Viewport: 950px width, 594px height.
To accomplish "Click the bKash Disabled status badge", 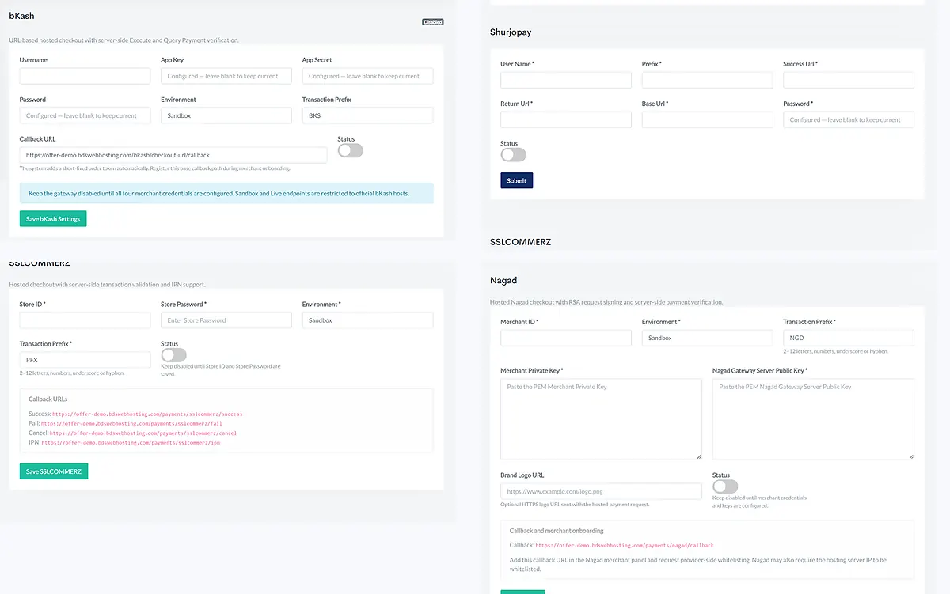I will pos(432,22).
